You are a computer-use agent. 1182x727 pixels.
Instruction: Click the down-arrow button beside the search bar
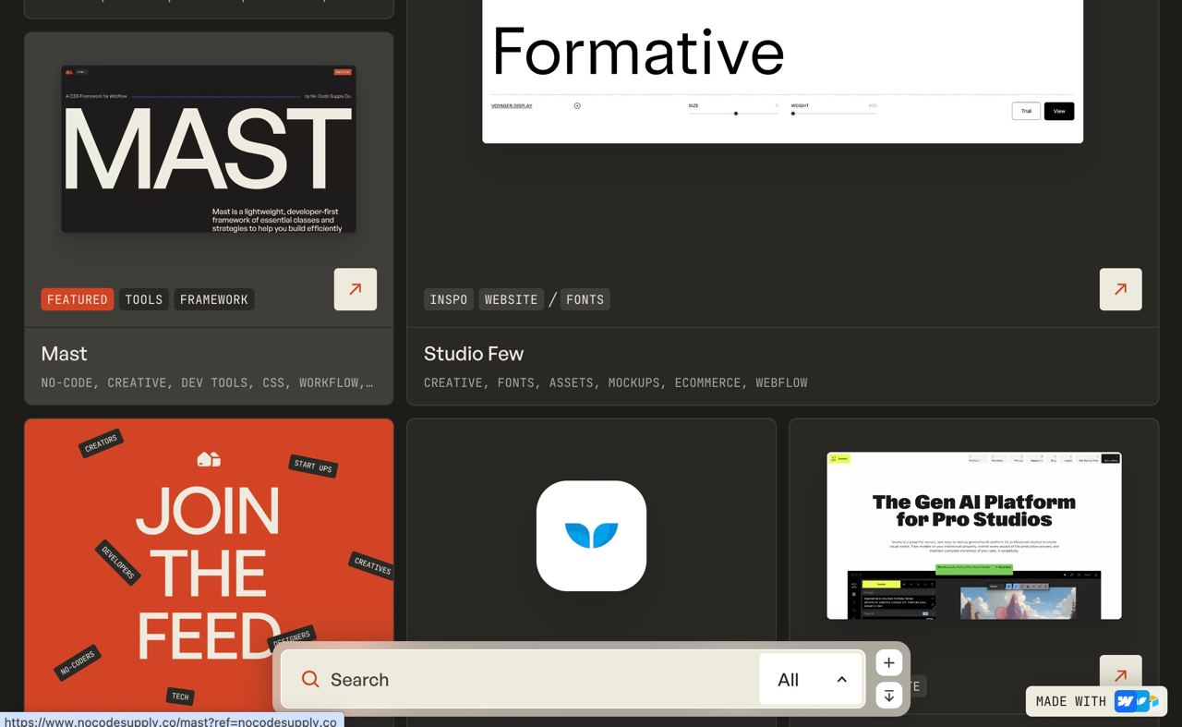(x=888, y=696)
